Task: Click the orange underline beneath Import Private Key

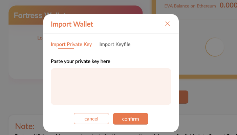Action: coord(66,48)
